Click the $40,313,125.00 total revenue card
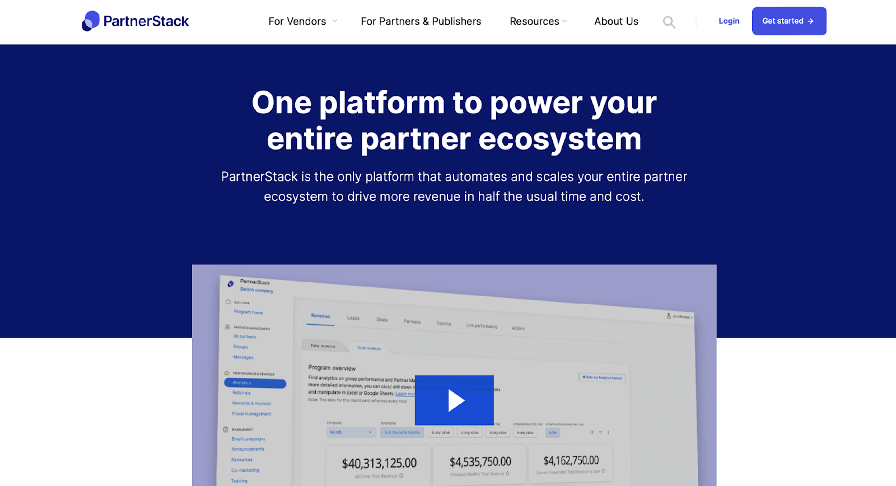This screenshot has width=896, height=486. pyautogui.click(x=379, y=467)
